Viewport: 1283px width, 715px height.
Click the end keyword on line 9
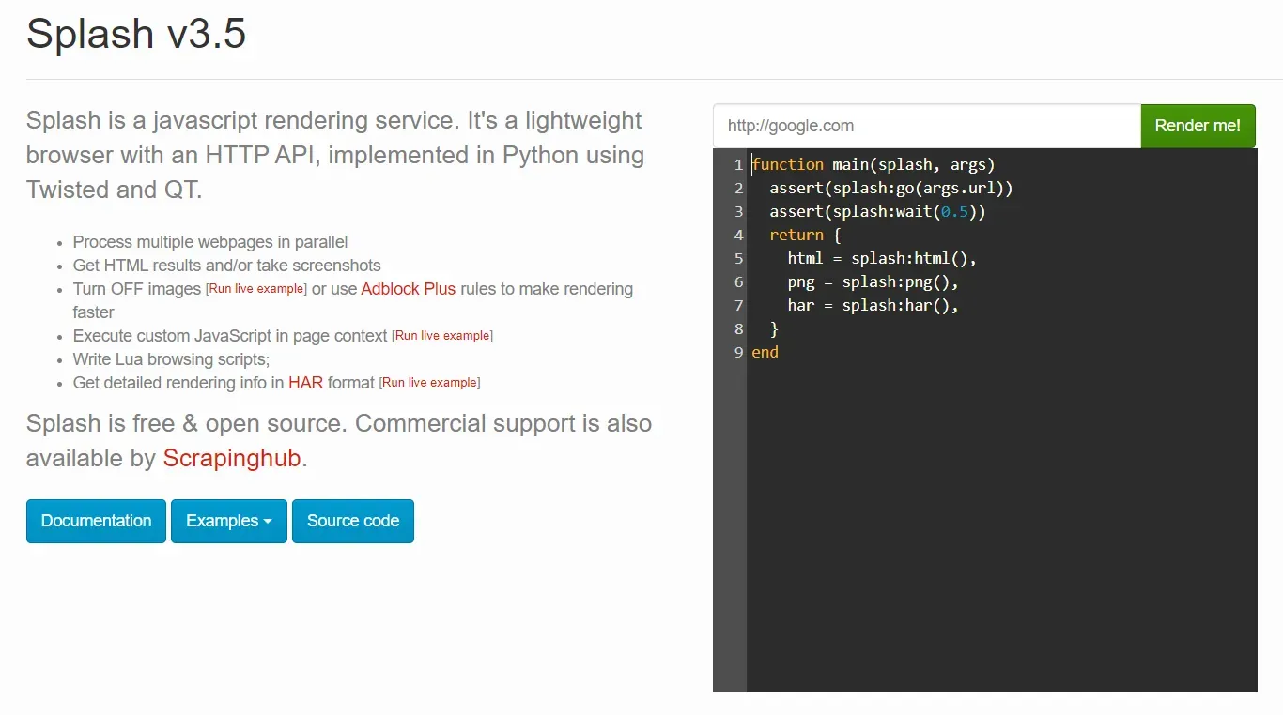[764, 352]
